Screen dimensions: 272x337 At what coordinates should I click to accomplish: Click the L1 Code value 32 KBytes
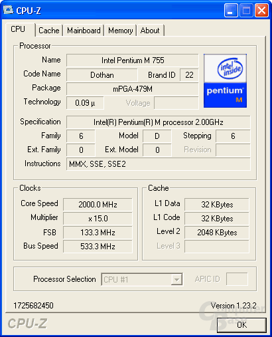pos(217,219)
